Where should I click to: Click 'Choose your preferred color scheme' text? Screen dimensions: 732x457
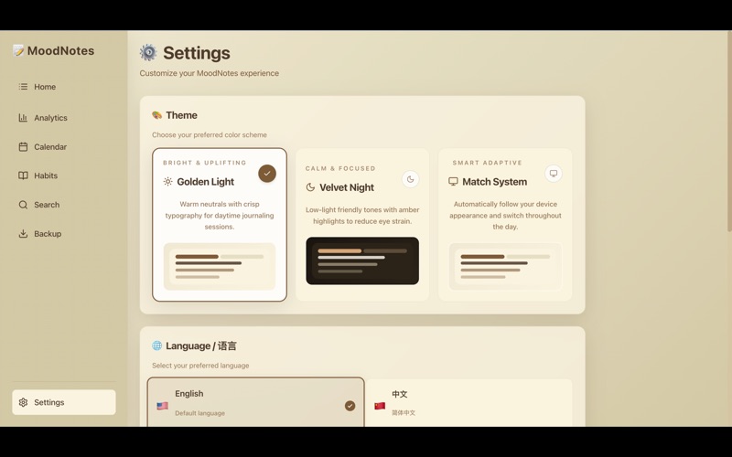coord(210,134)
